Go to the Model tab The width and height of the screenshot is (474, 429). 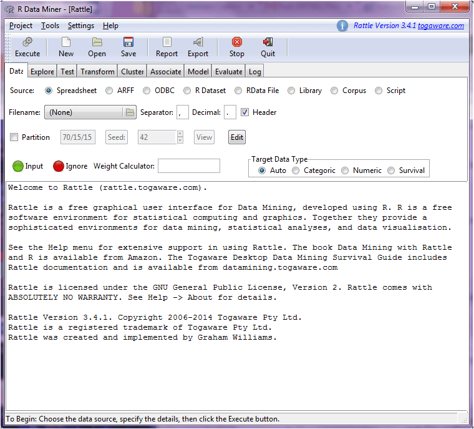(x=198, y=72)
